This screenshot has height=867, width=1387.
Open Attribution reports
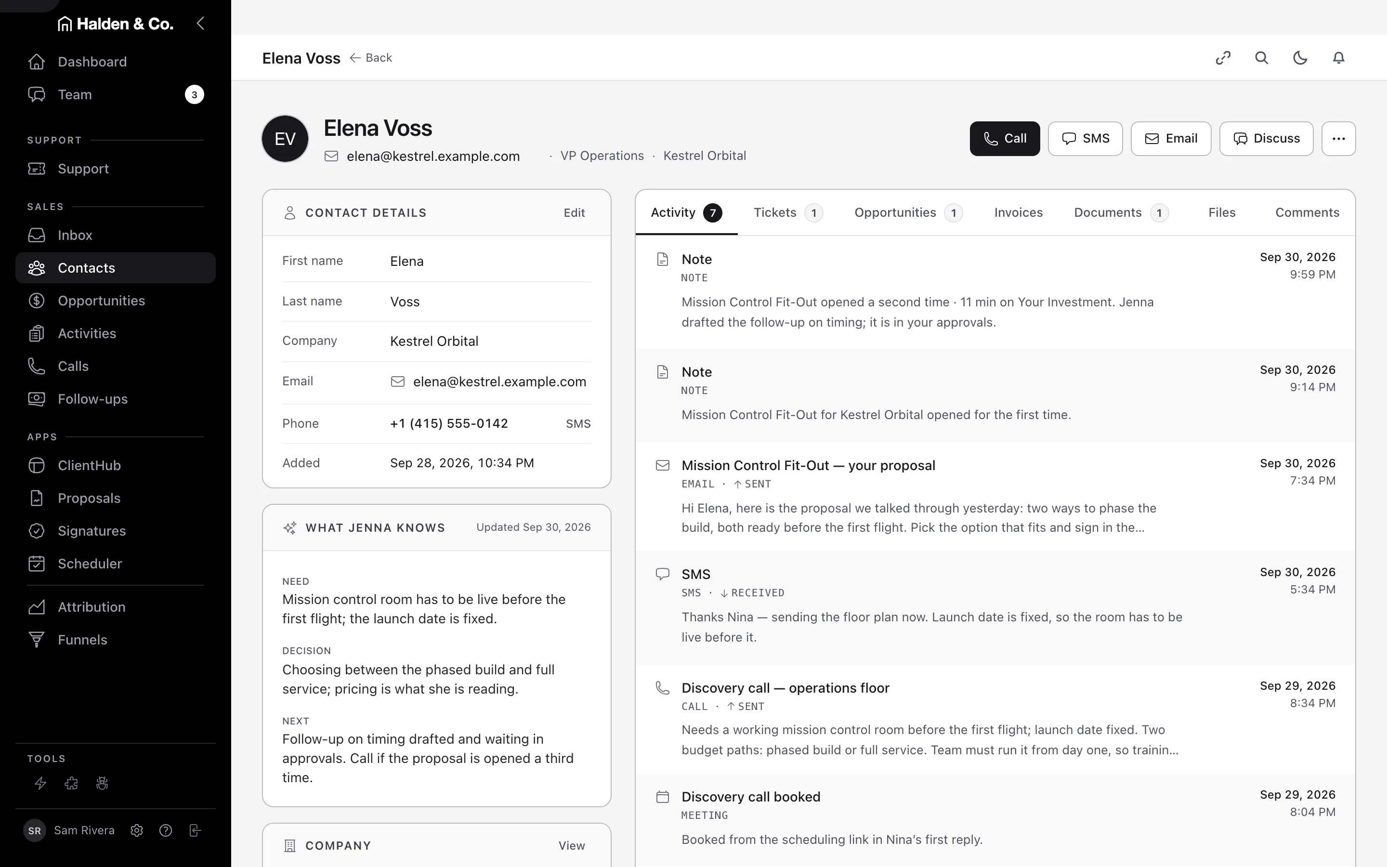pos(115,607)
